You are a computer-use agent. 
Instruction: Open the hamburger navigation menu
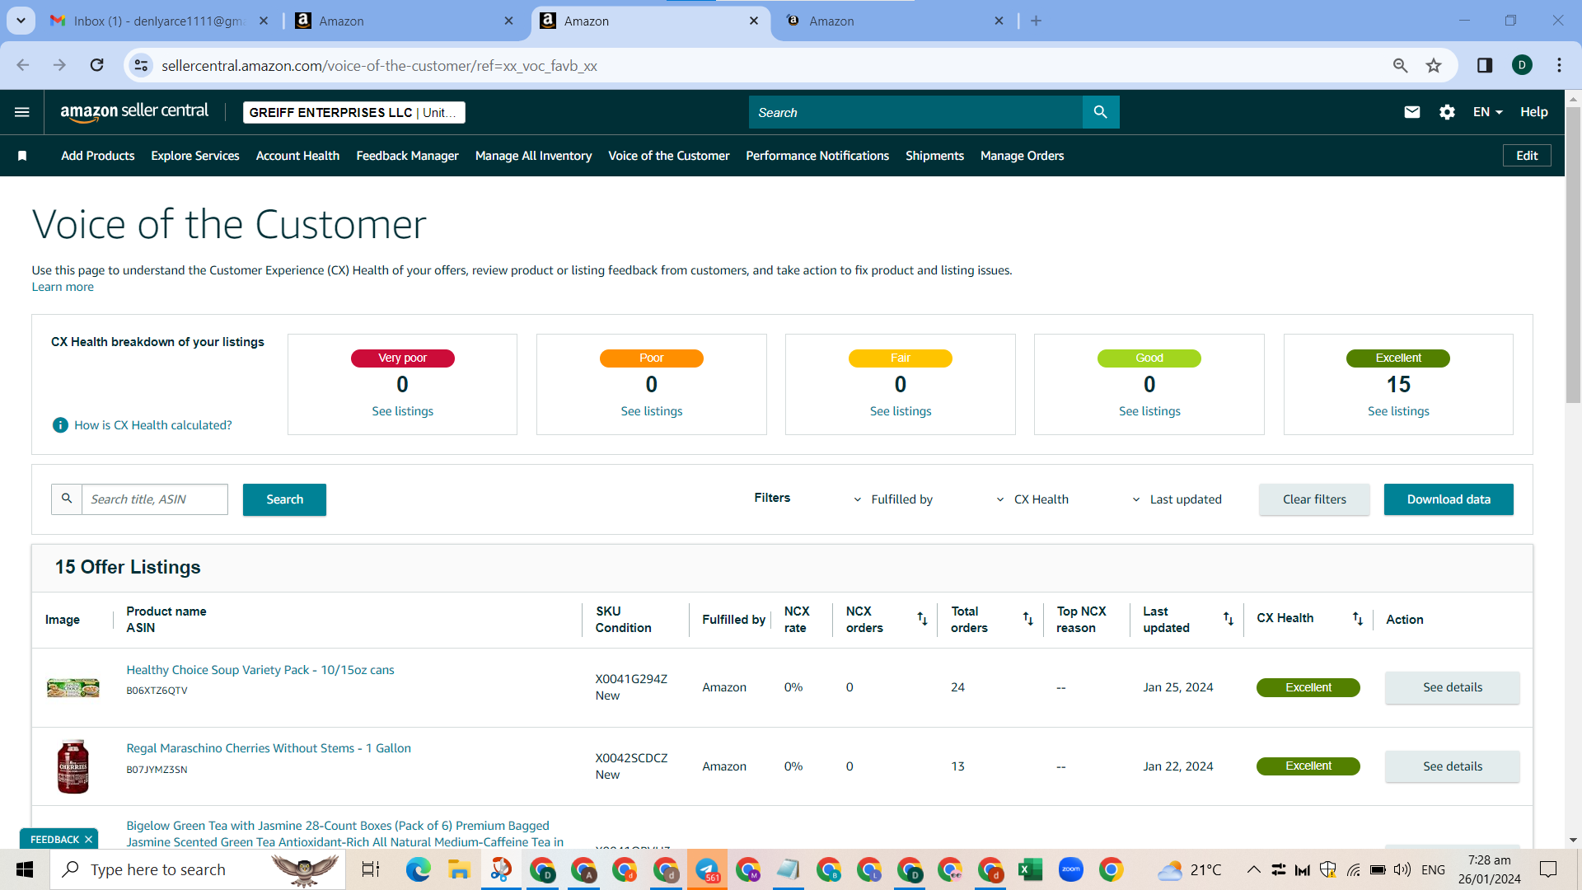point(22,112)
